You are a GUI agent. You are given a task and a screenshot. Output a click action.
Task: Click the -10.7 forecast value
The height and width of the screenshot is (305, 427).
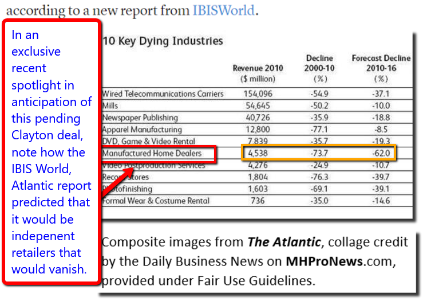click(381, 165)
